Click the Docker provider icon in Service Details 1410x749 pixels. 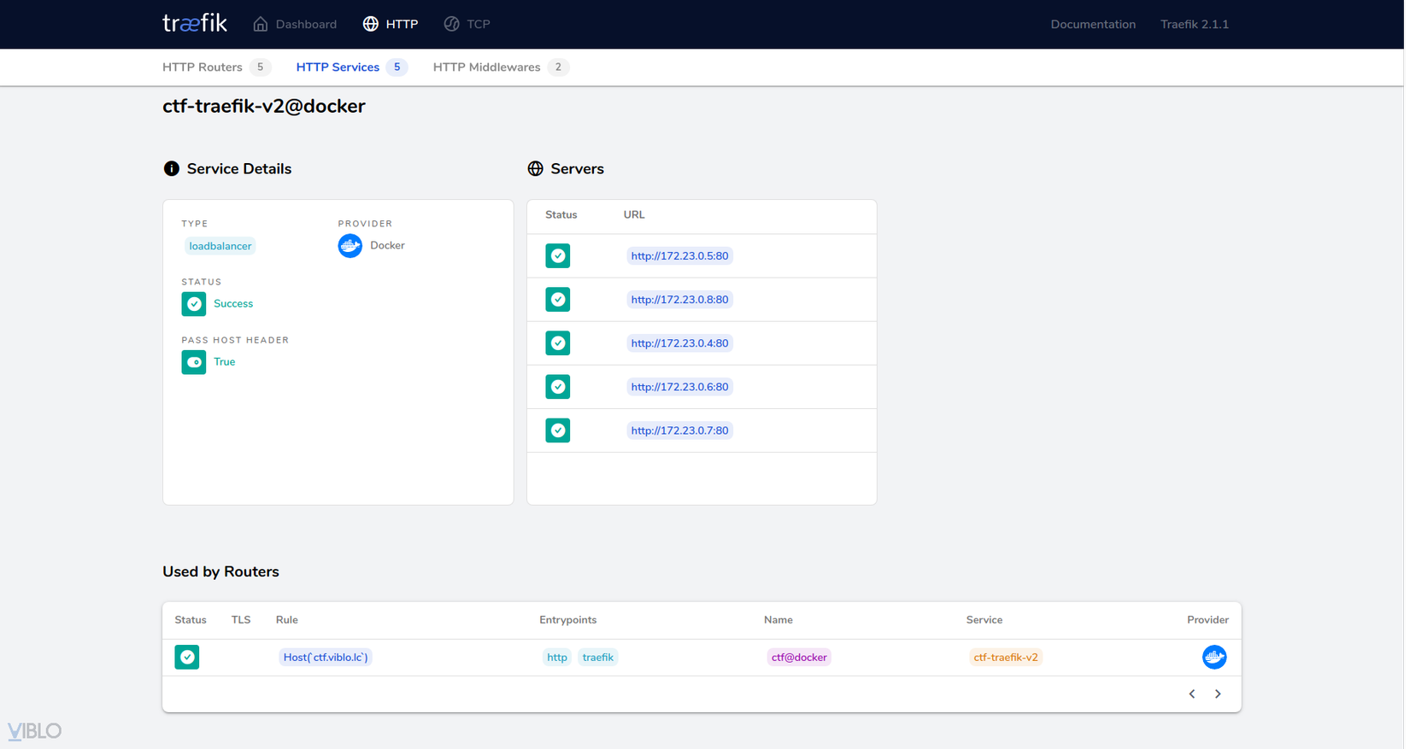click(x=350, y=246)
